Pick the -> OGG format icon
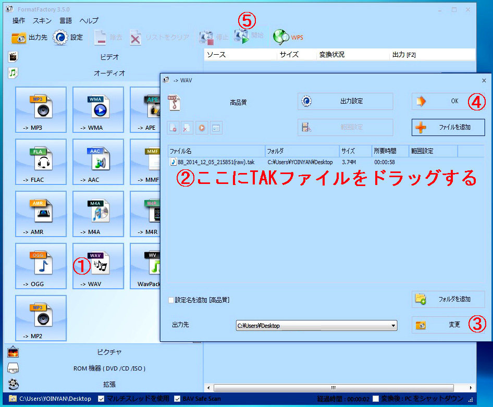The width and height of the screenshot is (493, 407). [x=41, y=266]
